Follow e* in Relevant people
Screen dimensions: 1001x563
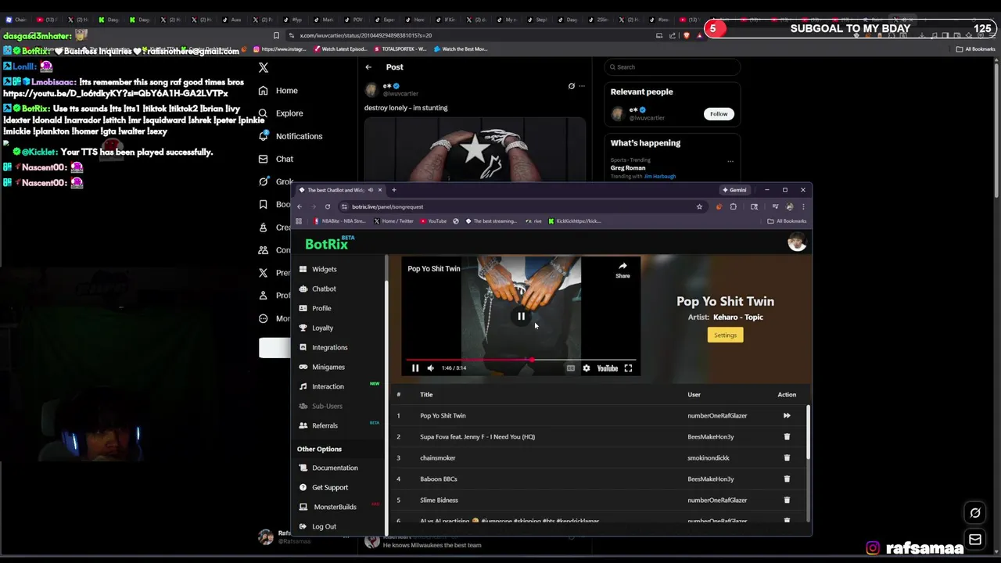tap(718, 114)
